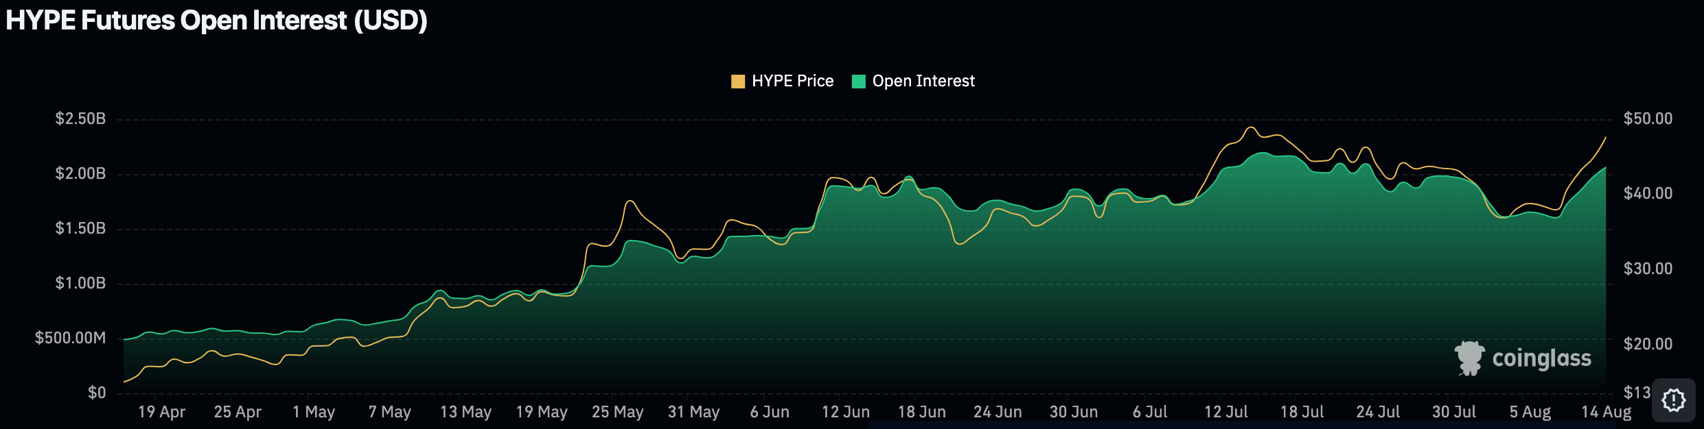Click the chart title HYPE Futures Open Interest
Image resolution: width=1704 pixels, height=429 pixels.
[x=216, y=21]
